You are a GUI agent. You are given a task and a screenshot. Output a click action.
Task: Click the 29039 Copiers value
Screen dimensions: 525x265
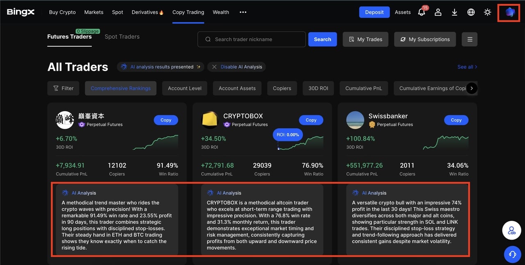coord(262,165)
